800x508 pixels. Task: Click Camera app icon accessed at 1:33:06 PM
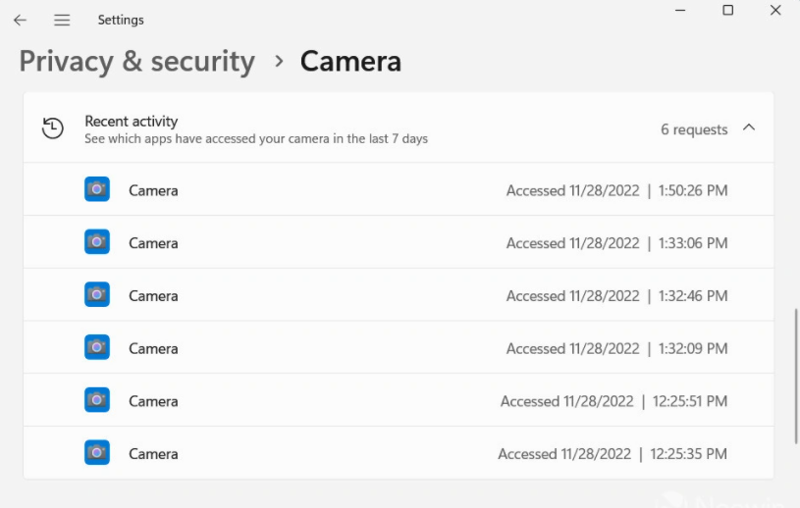tap(97, 241)
